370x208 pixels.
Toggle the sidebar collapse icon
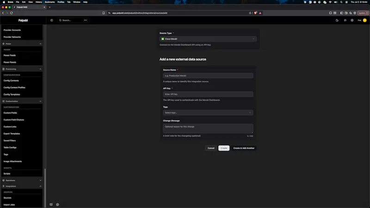tap(52, 20)
